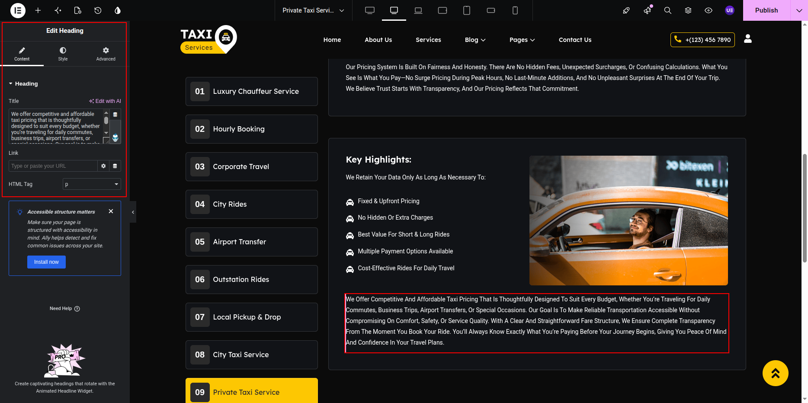
Task: Open the Structure layers icon
Action: (x=688, y=10)
